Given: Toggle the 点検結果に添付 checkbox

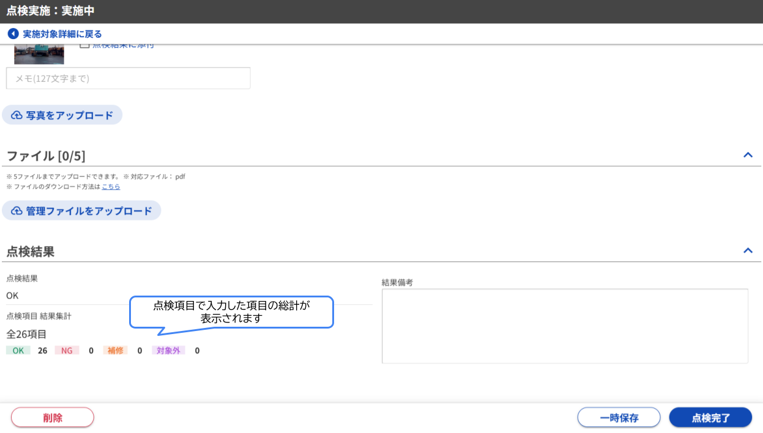Looking at the screenshot, I should pos(84,45).
